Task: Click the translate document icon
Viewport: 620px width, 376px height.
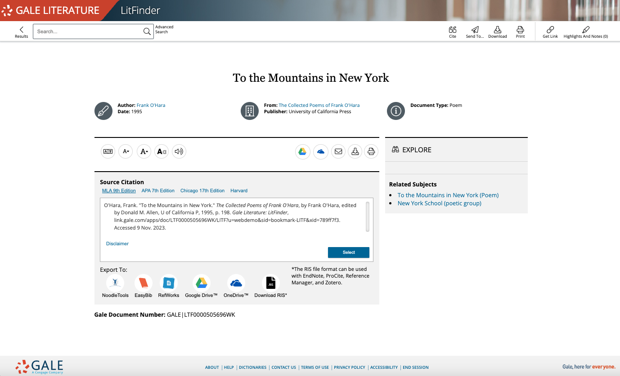Action: pyautogui.click(x=108, y=151)
